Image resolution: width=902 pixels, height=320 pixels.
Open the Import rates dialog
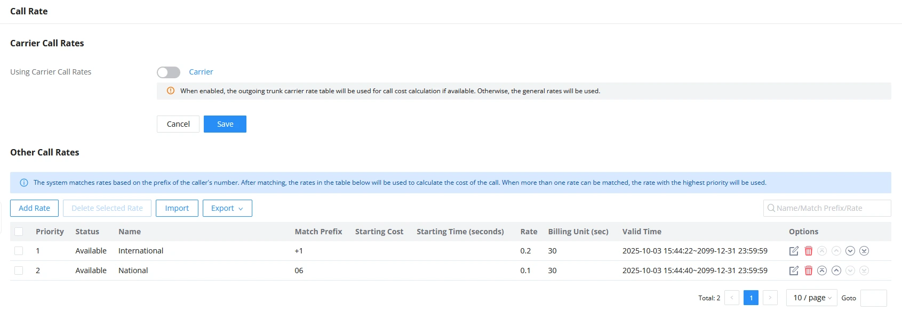click(x=177, y=208)
